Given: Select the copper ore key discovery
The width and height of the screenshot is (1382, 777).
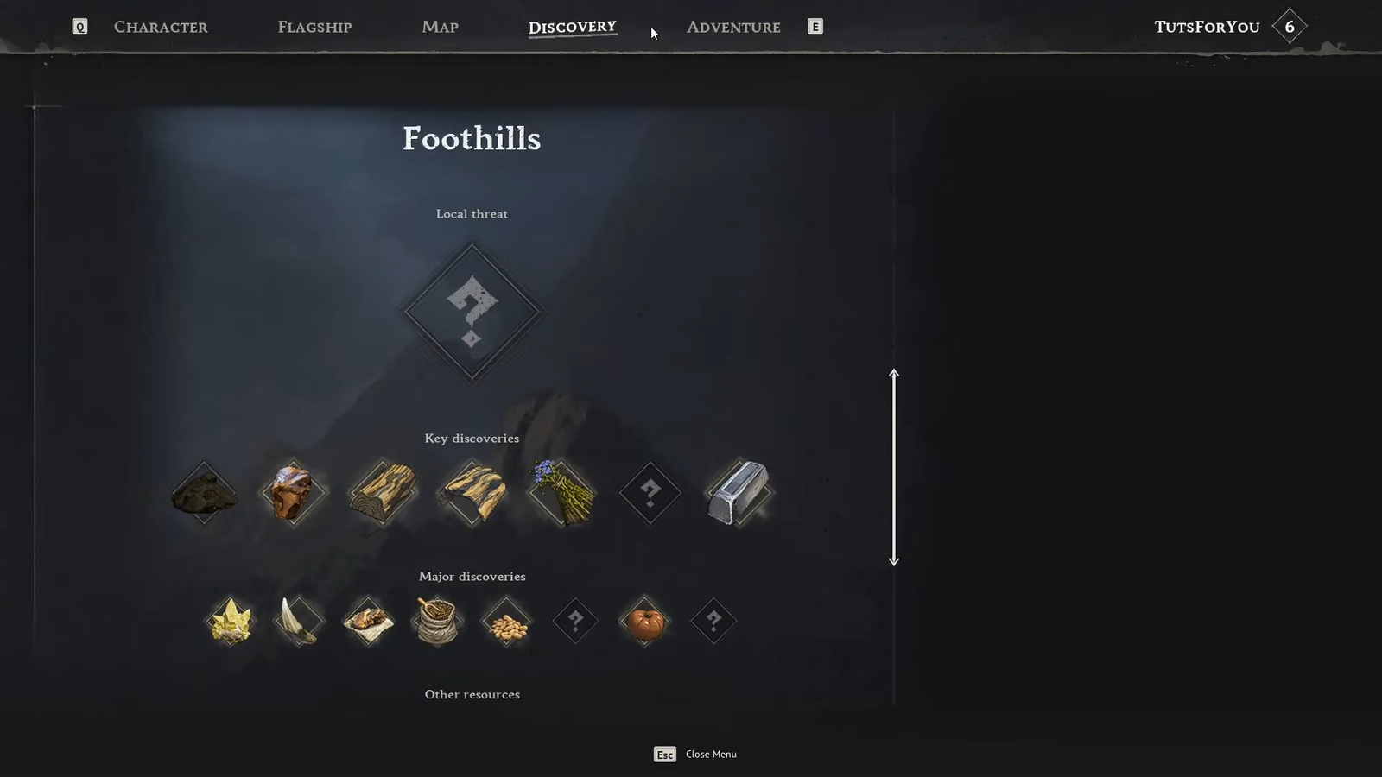Looking at the screenshot, I should (x=293, y=493).
